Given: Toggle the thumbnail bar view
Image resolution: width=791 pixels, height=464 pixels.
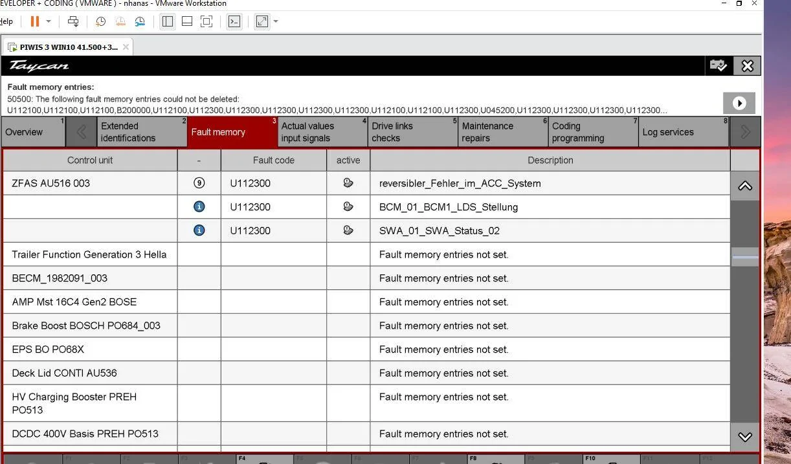Looking at the screenshot, I should (187, 21).
